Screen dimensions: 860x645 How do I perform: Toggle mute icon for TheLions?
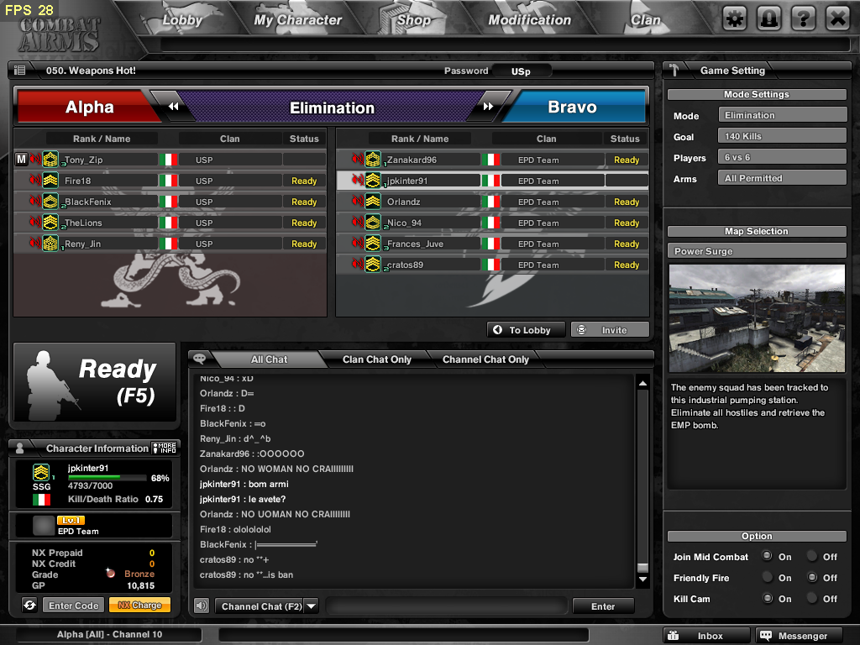(x=35, y=222)
